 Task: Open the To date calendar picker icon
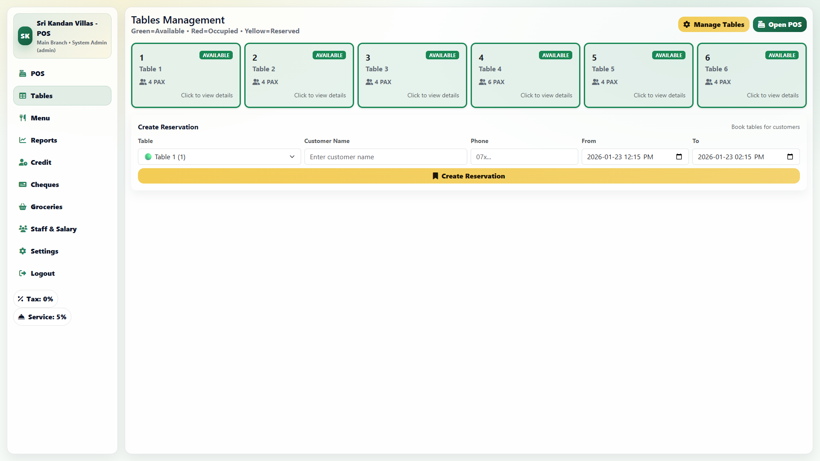pyautogui.click(x=790, y=157)
